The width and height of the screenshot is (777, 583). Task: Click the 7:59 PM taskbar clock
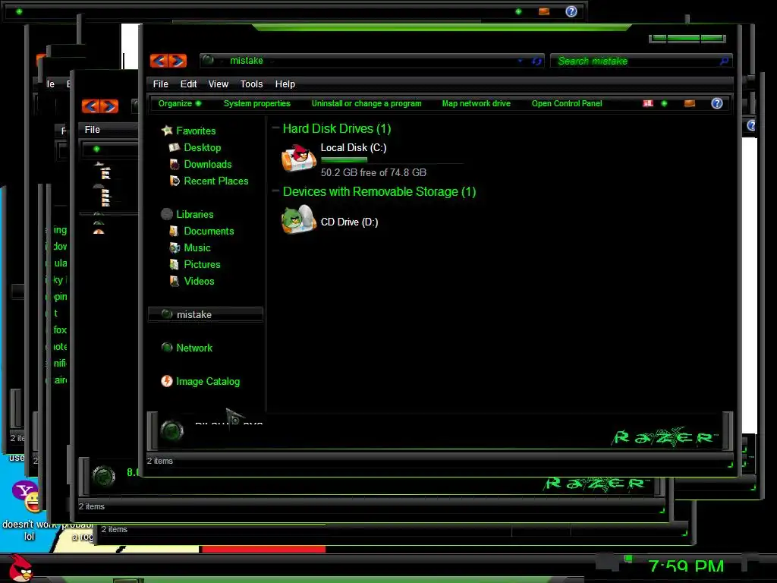coord(686,566)
